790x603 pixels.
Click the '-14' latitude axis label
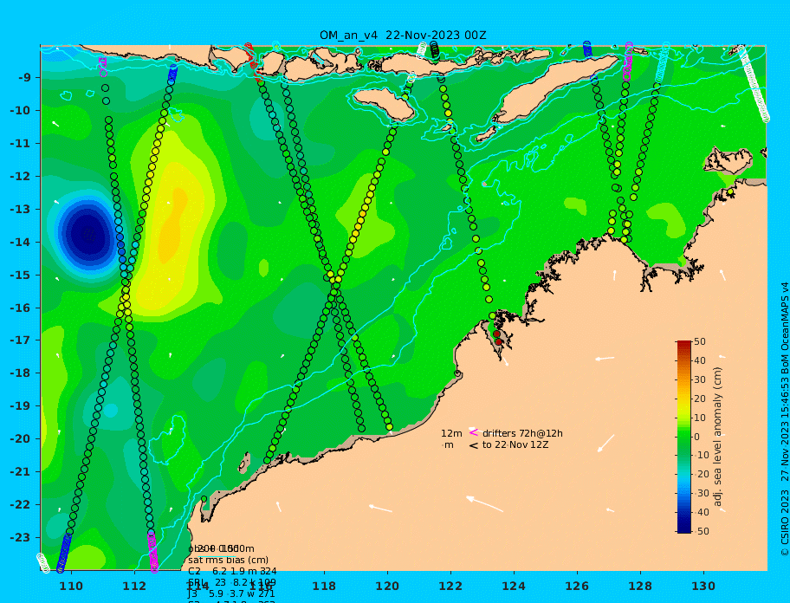pyautogui.click(x=21, y=242)
